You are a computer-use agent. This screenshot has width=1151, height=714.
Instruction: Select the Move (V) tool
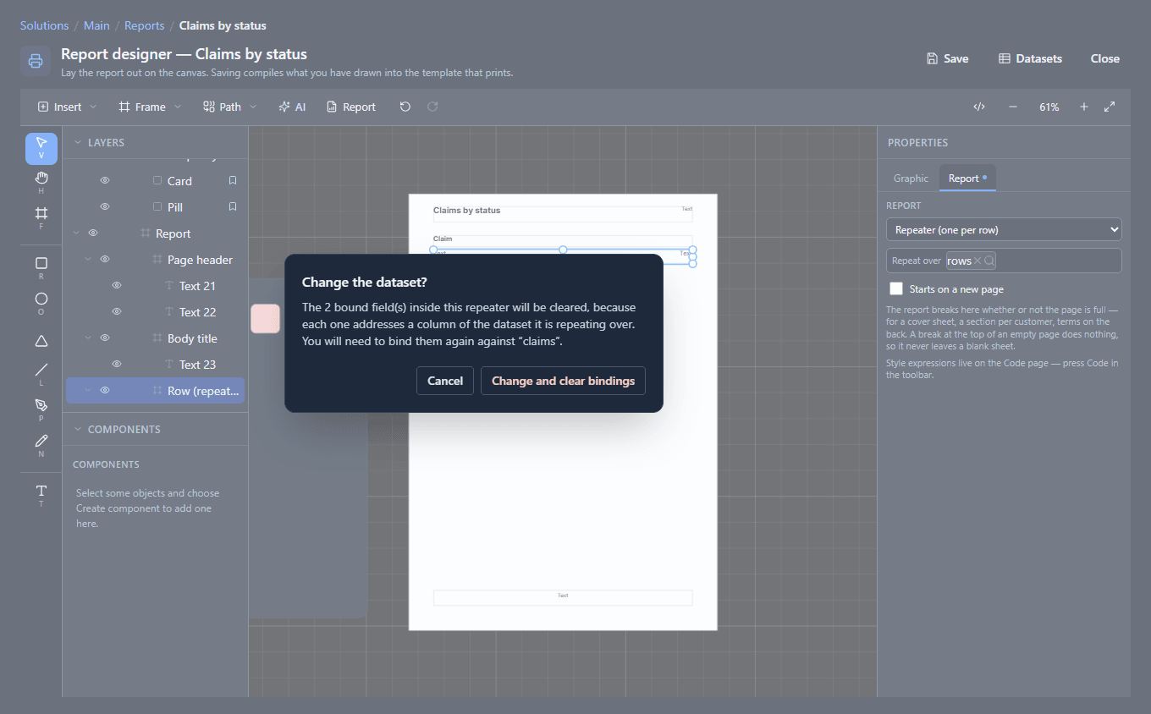pyautogui.click(x=41, y=148)
